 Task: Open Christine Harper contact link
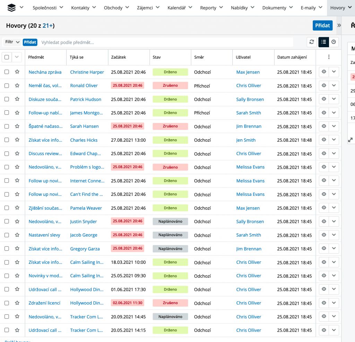pos(87,72)
